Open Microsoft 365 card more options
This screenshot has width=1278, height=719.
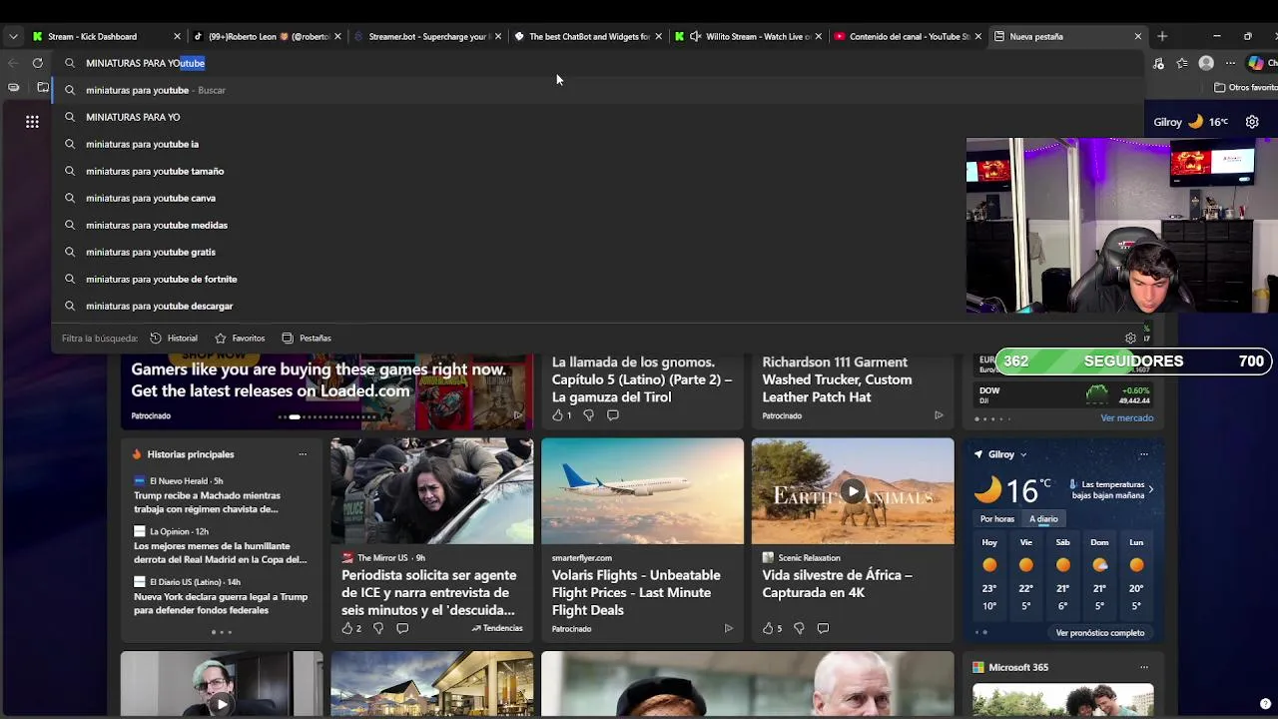click(1144, 667)
